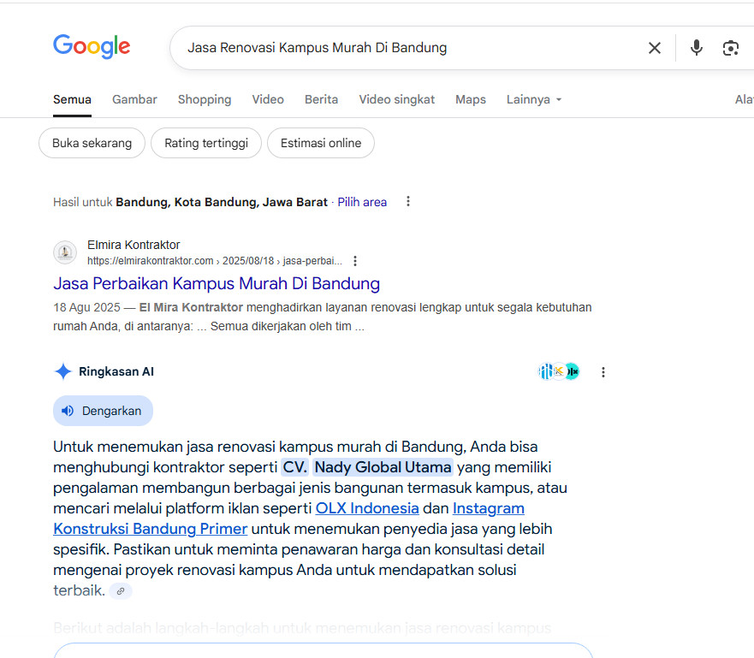Open three-dot menu for Ringkasan AI
This screenshot has width=754, height=658.
(x=603, y=372)
